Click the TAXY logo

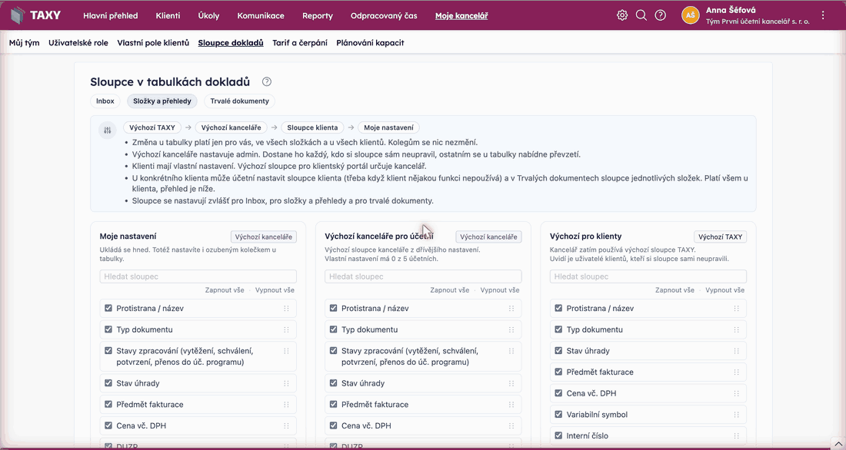(x=35, y=15)
